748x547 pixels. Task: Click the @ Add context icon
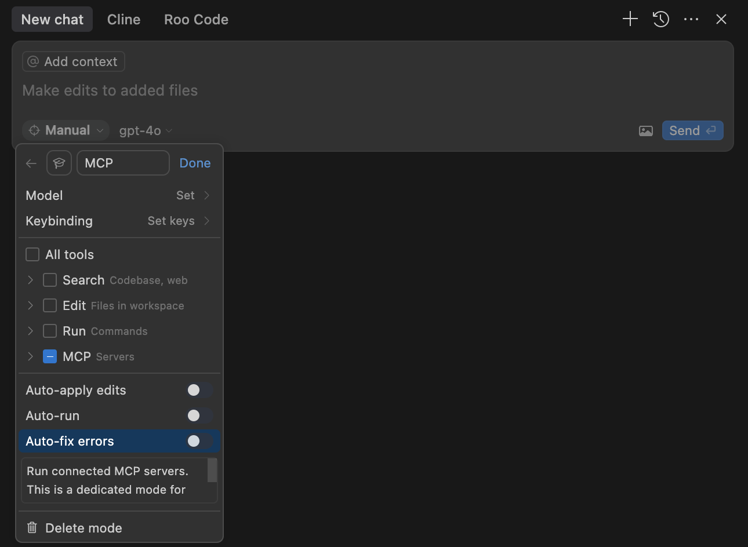coord(33,61)
